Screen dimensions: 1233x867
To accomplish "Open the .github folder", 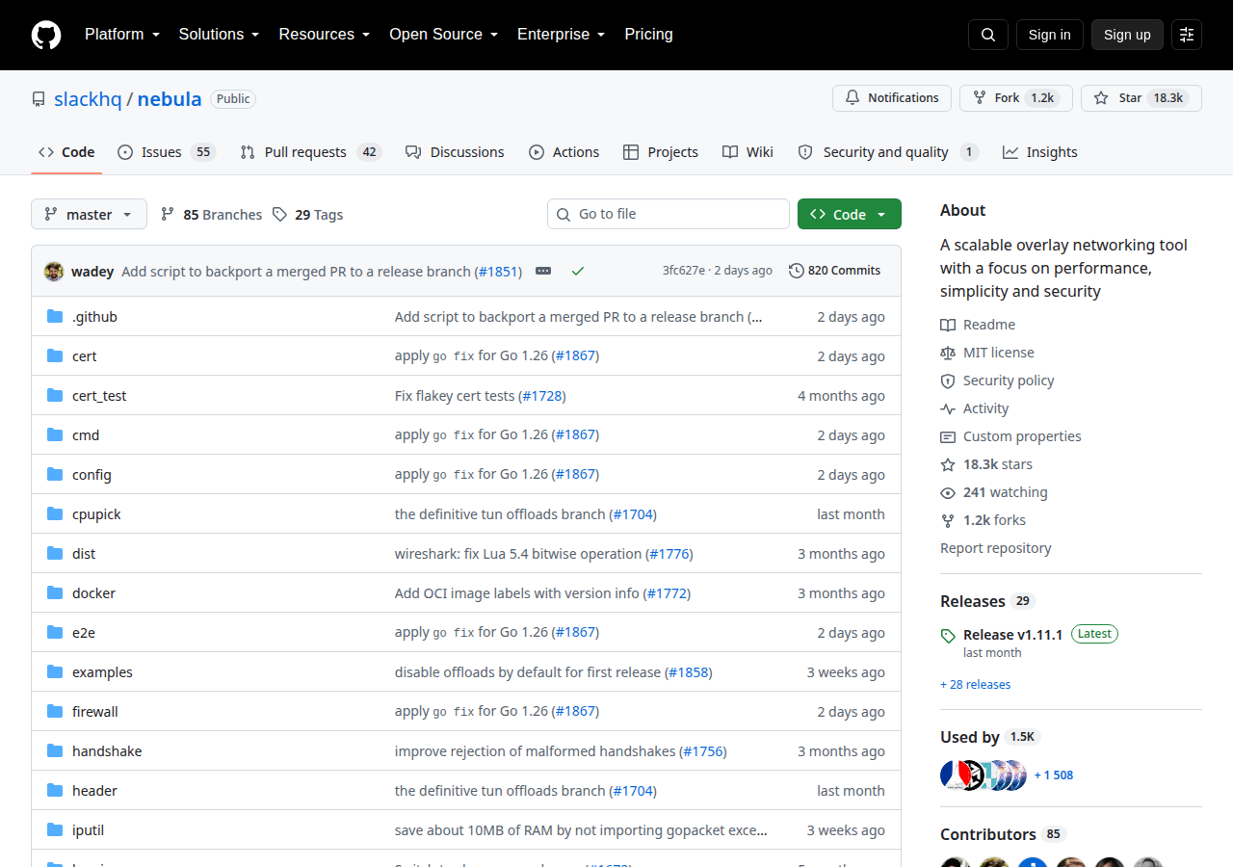I will coord(94,317).
